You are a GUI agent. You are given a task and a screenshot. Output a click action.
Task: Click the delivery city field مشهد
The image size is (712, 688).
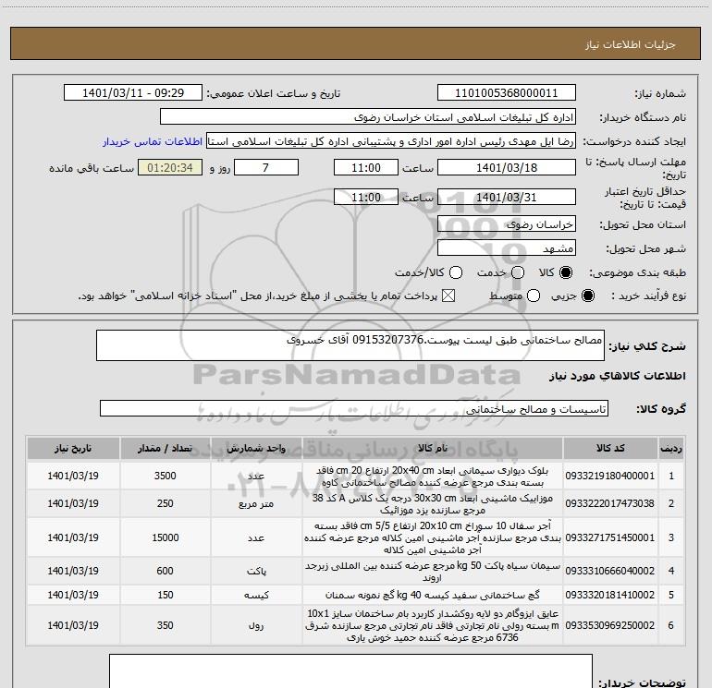[507, 248]
